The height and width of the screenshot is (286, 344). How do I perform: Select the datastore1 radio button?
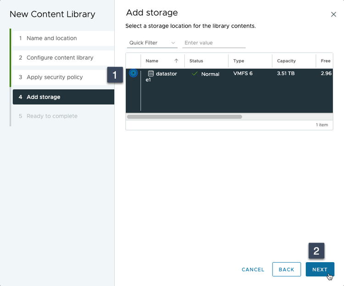tap(133, 73)
